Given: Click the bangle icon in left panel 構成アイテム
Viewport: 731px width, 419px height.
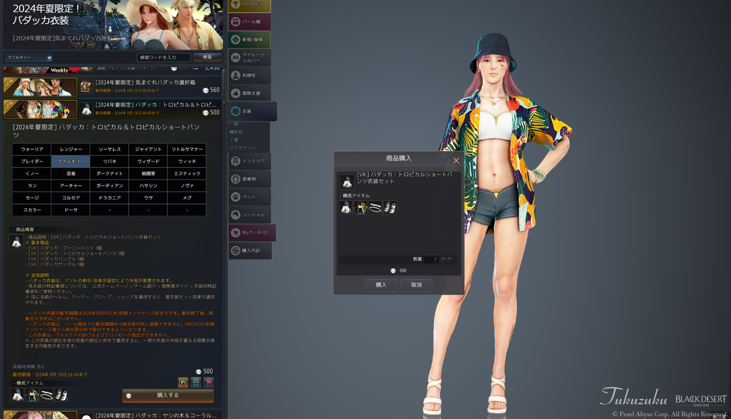Looking at the screenshot, I should point(47,395).
